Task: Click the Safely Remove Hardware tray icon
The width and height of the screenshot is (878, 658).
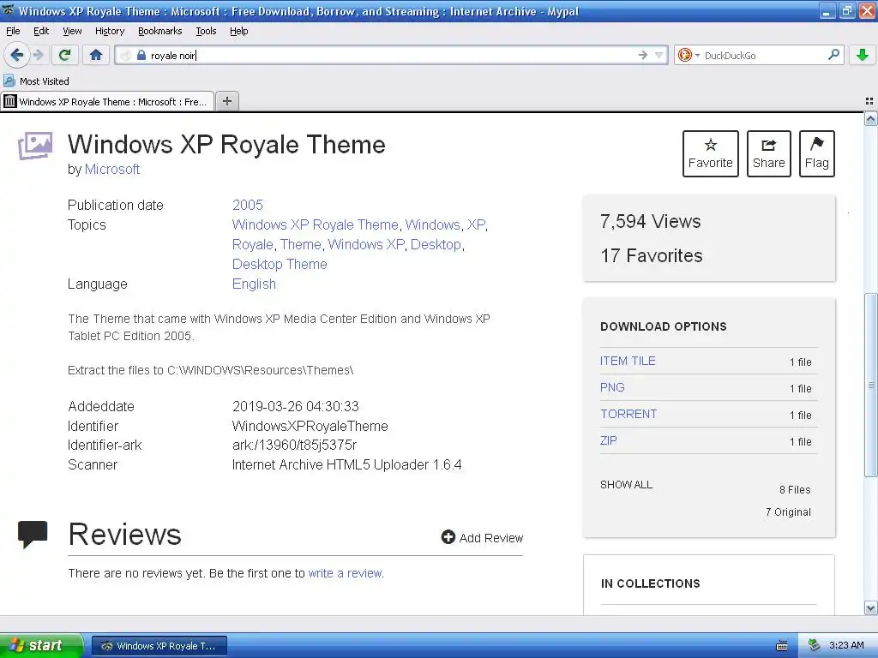Action: point(814,645)
